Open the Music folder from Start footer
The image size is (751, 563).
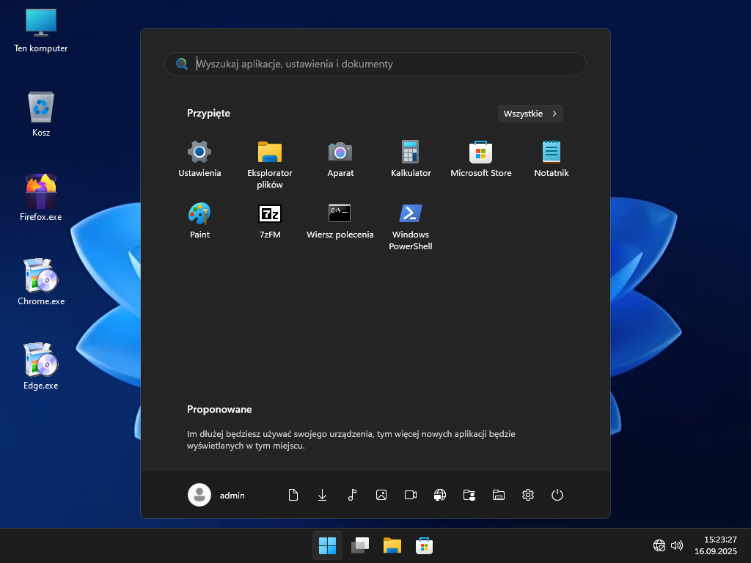352,495
